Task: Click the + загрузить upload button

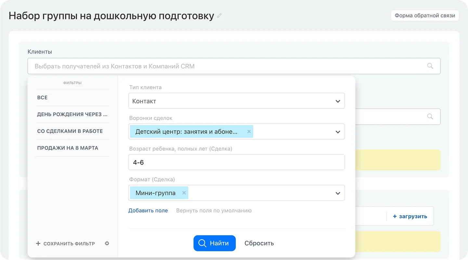Action: click(410, 216)
